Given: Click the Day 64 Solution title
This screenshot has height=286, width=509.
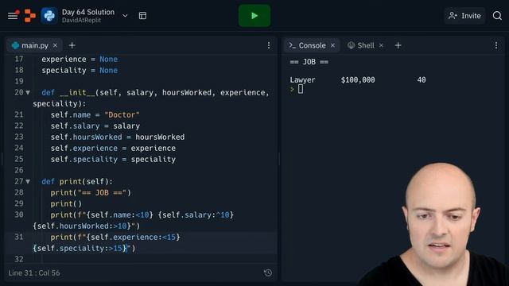Looking at the screenshot, I should pos(88,12).
